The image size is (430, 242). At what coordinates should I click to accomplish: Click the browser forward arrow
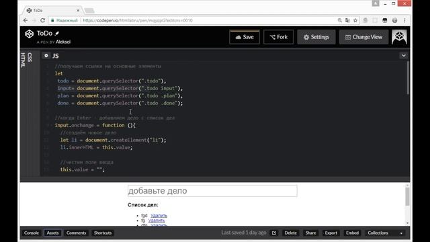pyautogui.click(x=34, y=20)
